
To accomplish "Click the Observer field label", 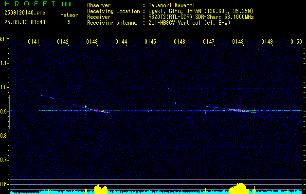I will tap(99, 5).
